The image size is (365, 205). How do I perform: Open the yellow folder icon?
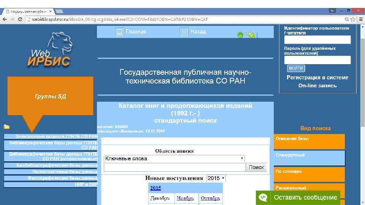[6, 127]
